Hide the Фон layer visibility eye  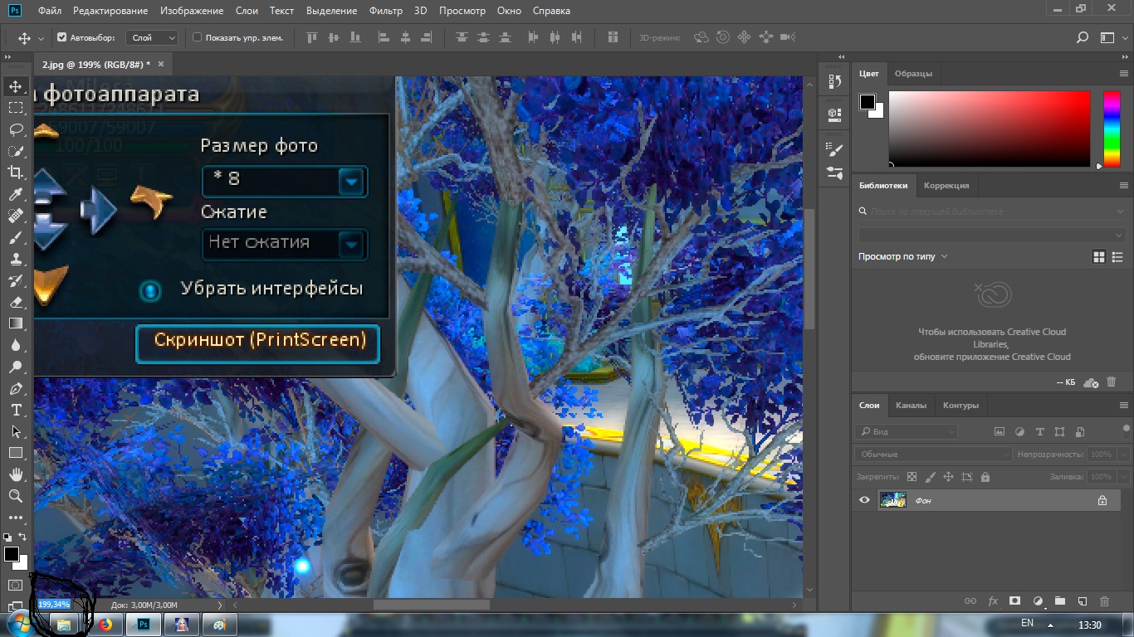click(x=864, y=500)
